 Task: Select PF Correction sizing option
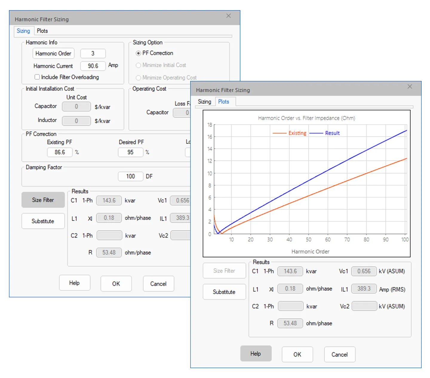(x=138, y=53)
